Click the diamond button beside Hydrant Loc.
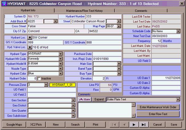 click(30, 37)
